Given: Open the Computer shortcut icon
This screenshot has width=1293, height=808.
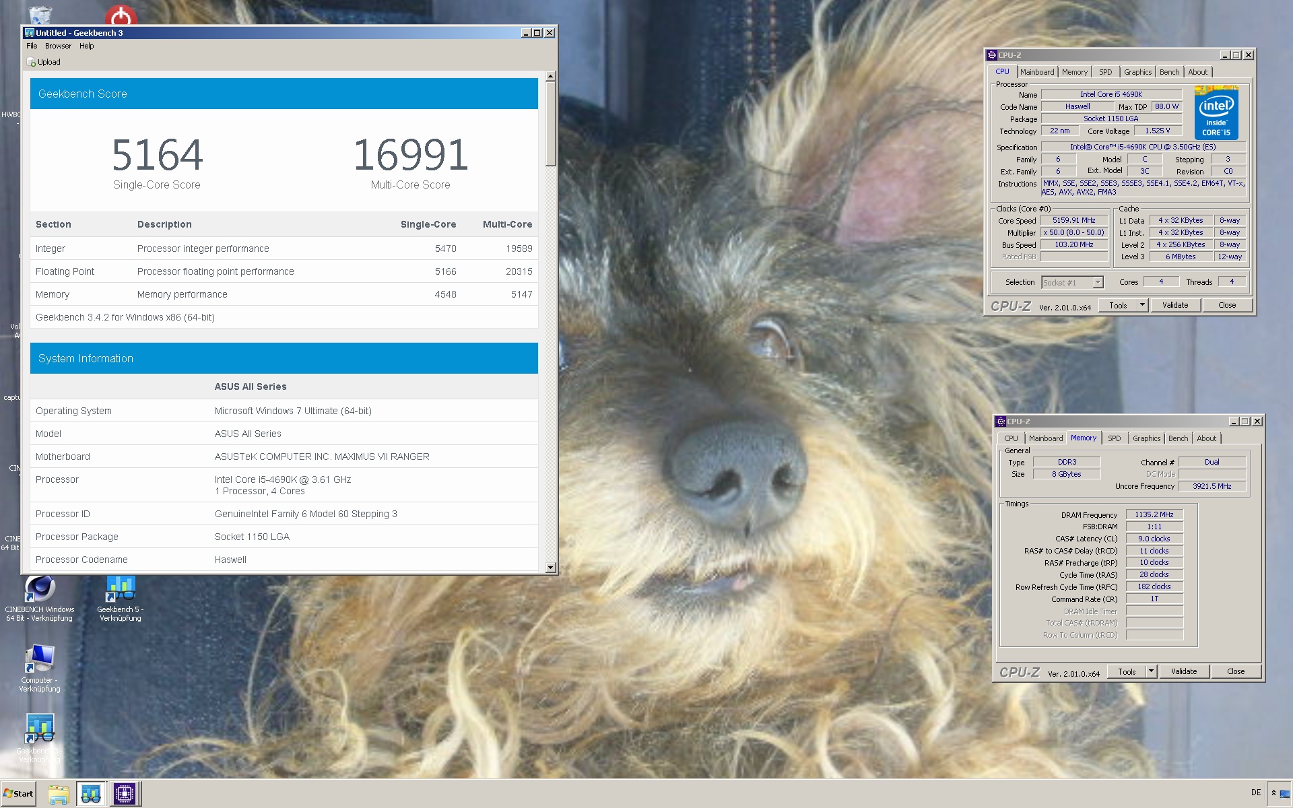Looking at the screenshot, I should click(40, 668).
